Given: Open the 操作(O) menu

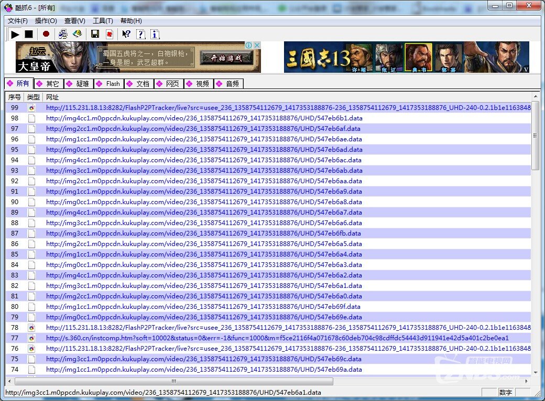Looking at the screenshot, I should (x=46, y=21).
